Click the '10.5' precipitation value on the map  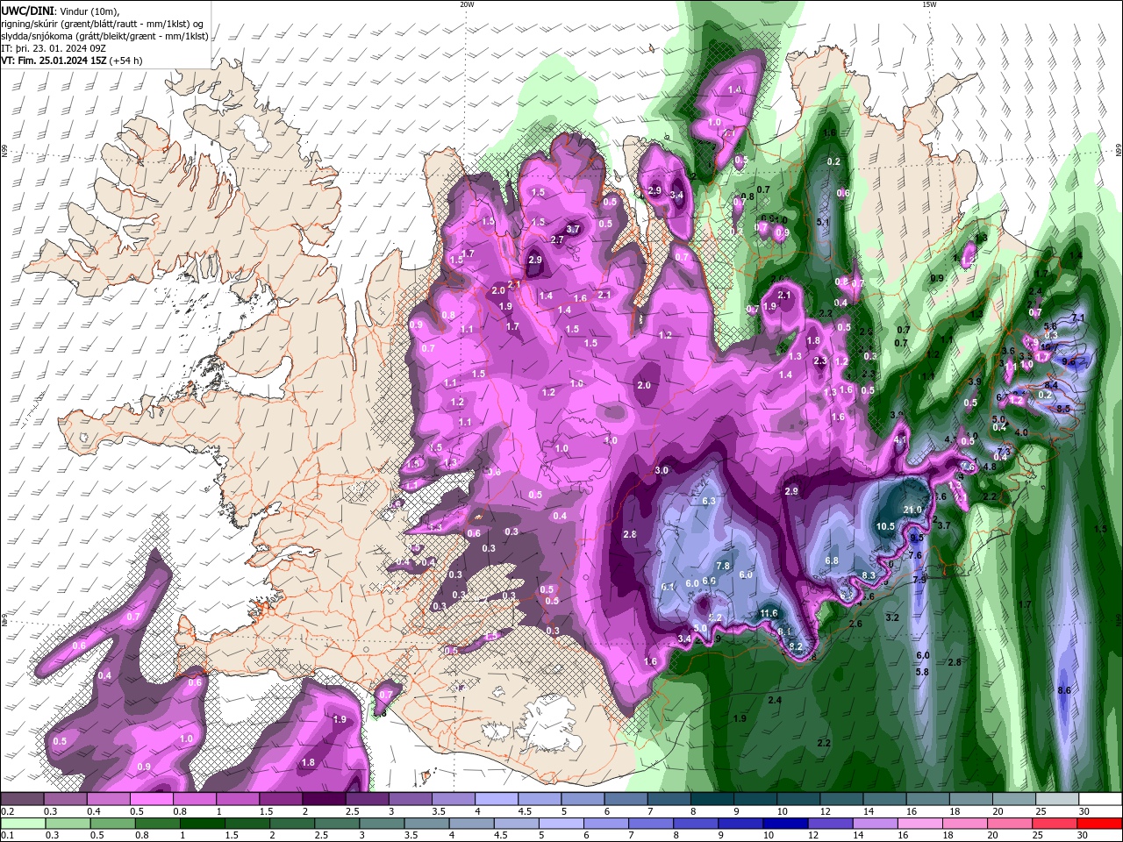tap(885, 527)
